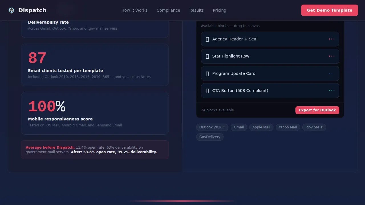Go to the Compliance section
Image resolution: width=365 pixels, height=205 pixels.
[x=168, y=10]
